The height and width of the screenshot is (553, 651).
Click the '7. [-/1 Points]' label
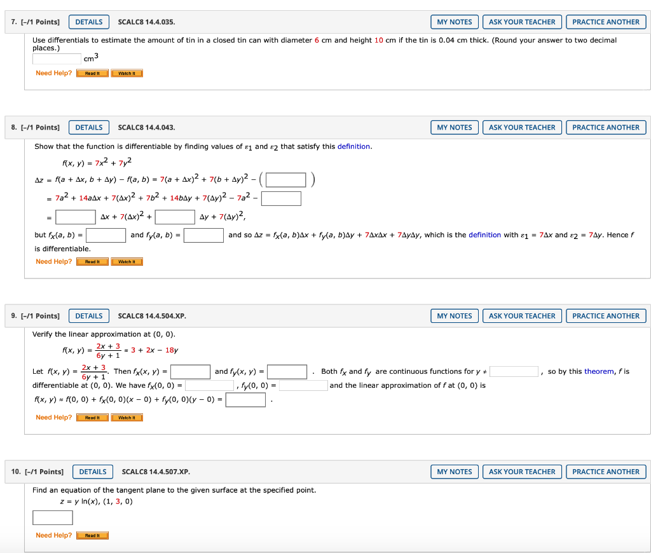point(36,22)
